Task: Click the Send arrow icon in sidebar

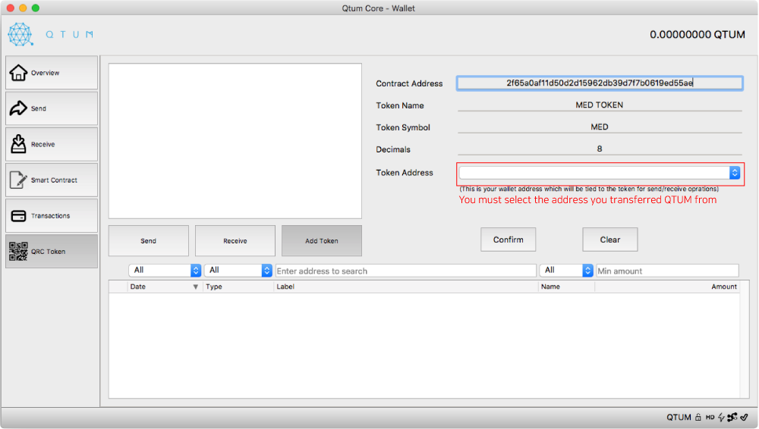Action: tap(18, 108)
